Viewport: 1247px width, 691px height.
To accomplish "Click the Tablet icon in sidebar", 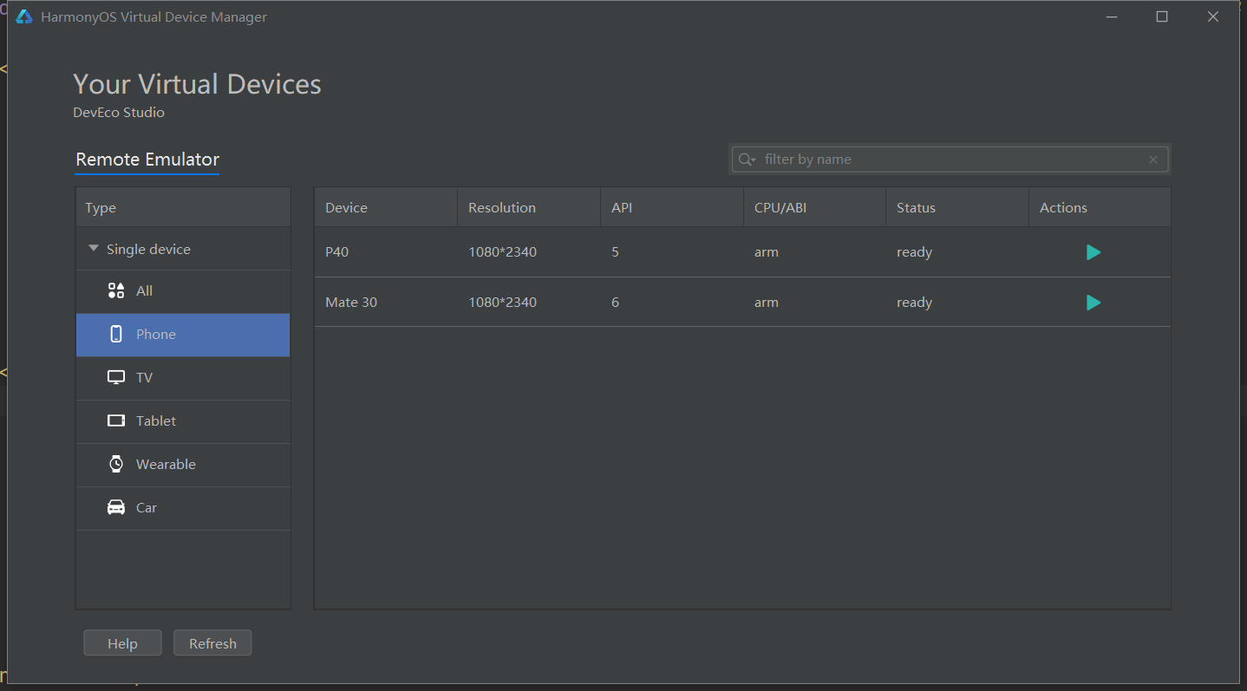I will (116, 420).
